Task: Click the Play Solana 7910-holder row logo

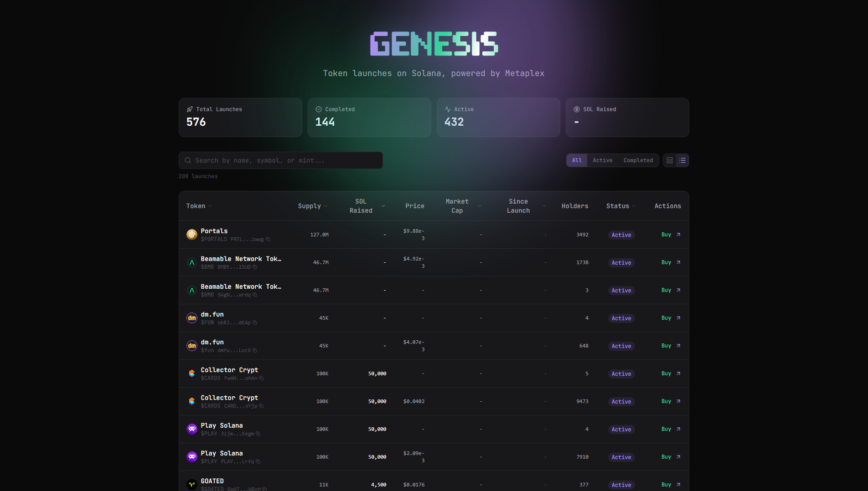Action: point(192,457)
